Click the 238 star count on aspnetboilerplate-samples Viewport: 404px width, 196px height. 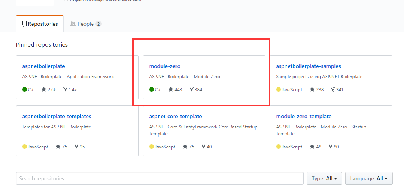point(320,90)
